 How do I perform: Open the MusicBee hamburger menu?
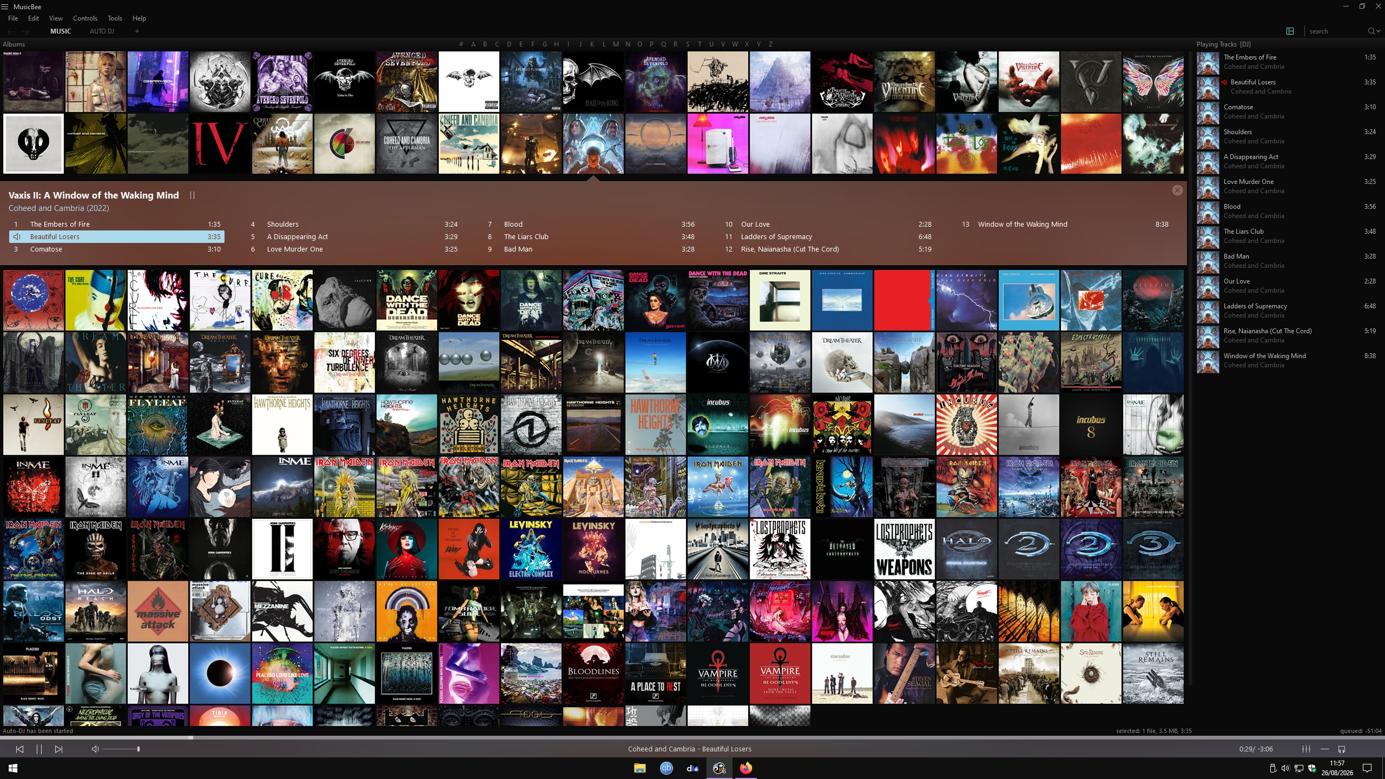coord(5,6)
